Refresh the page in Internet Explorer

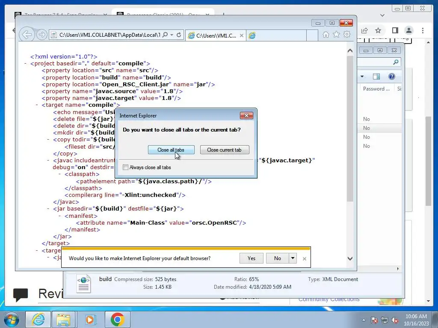pos(179,35)
